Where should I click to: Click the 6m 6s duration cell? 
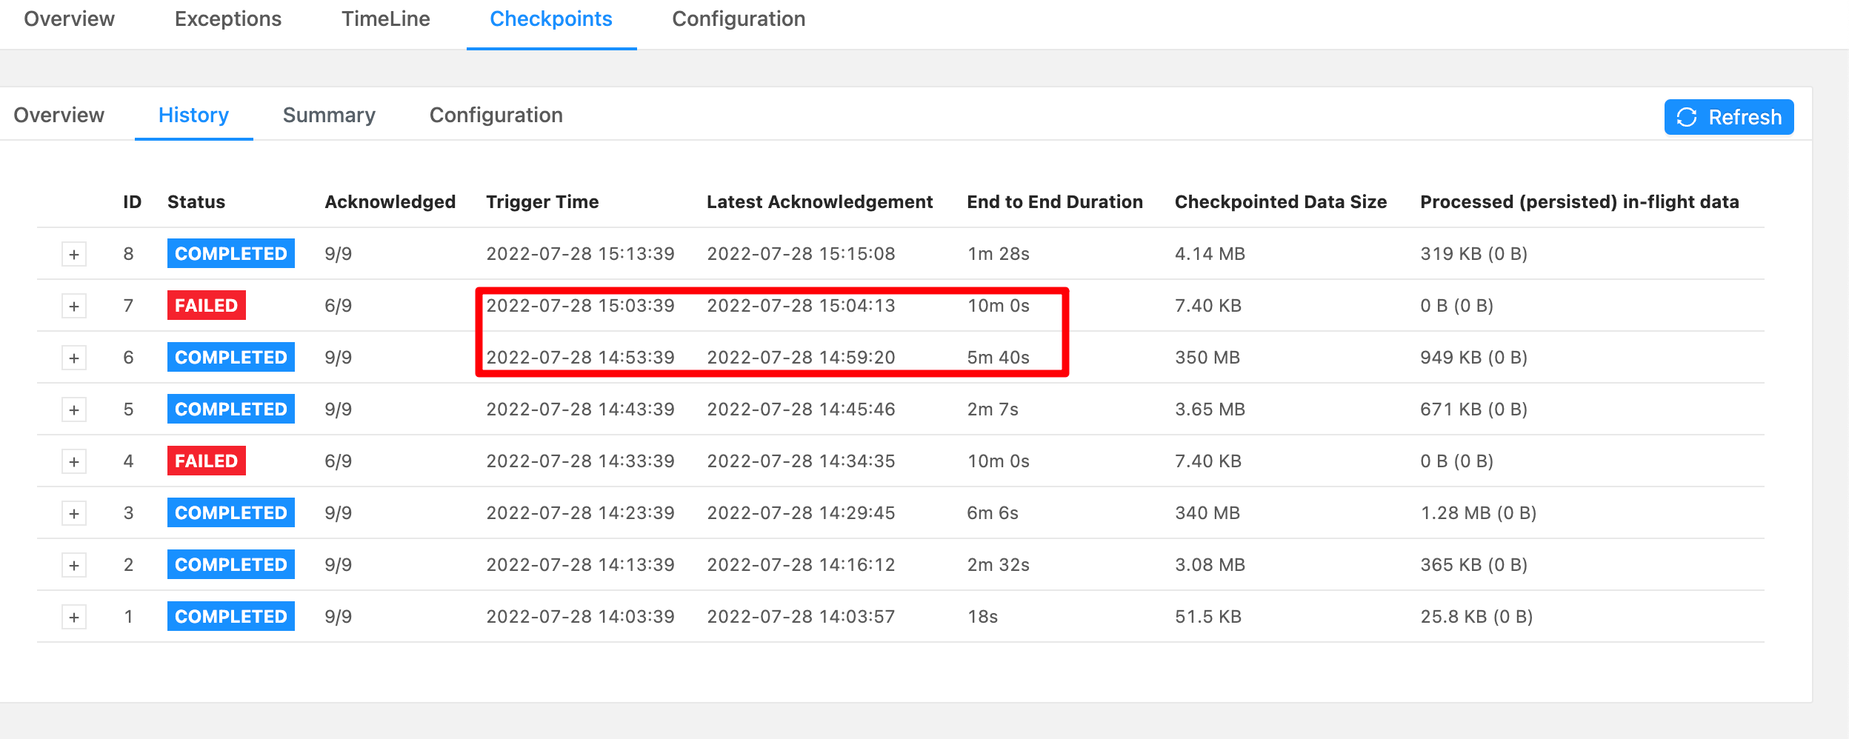tap(993, 513)
